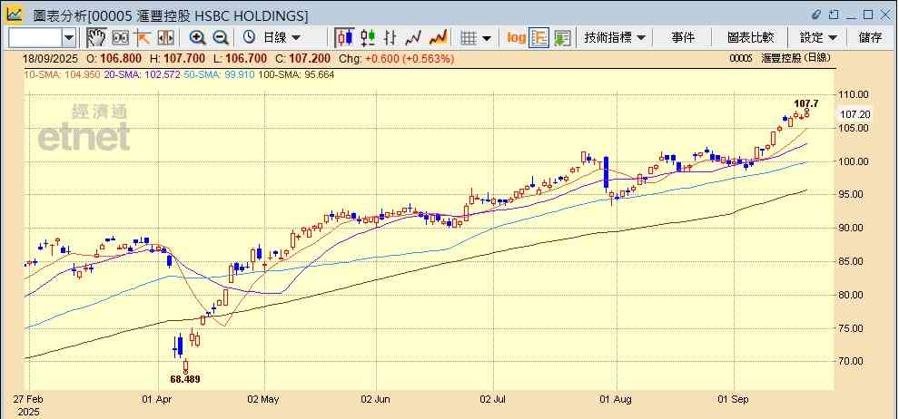This screenshot has height=419, width=899.
Task: Click the 107.20 current price tag
Action: tap(855, 114)
